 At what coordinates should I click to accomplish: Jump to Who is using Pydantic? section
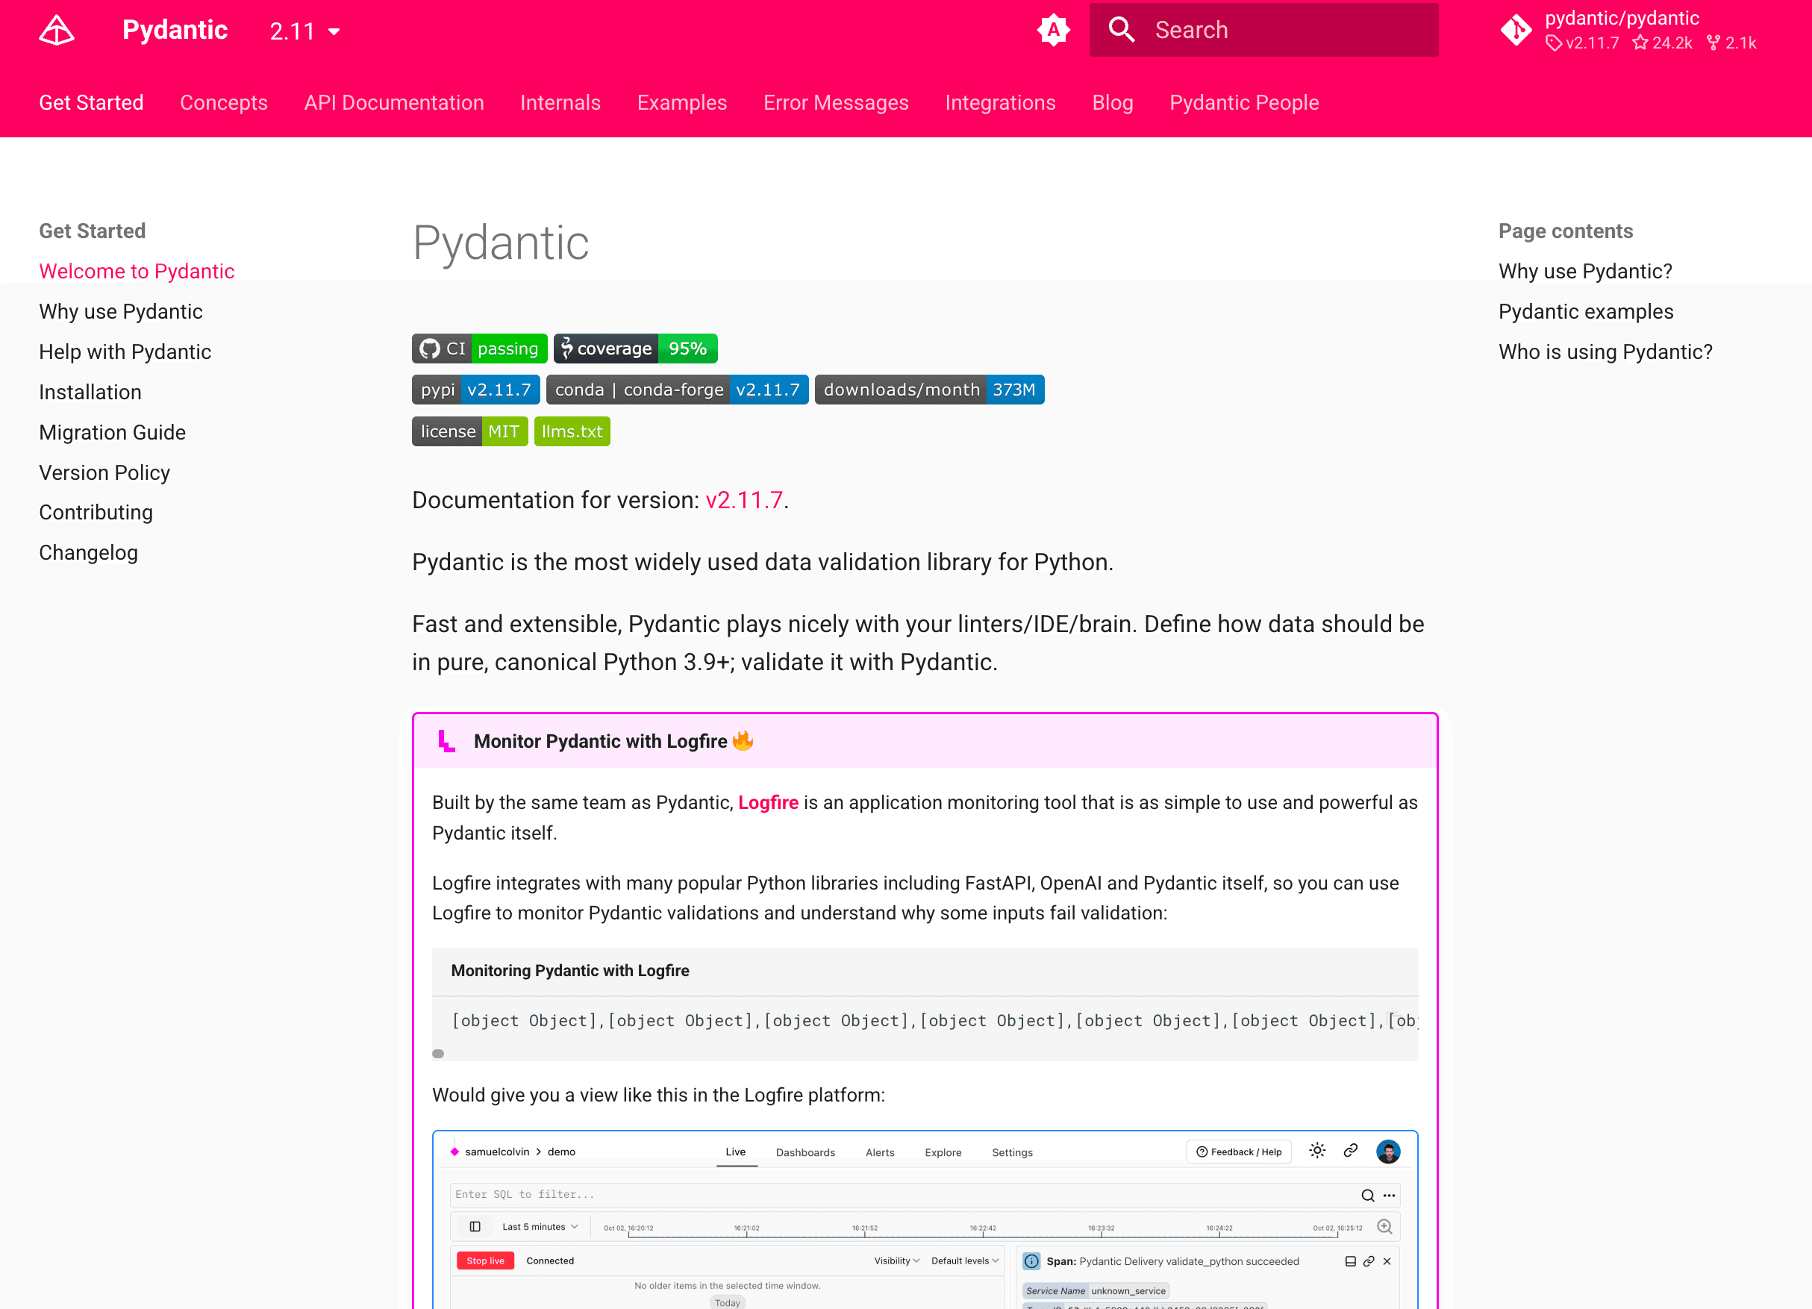[x=1605, y=352]
